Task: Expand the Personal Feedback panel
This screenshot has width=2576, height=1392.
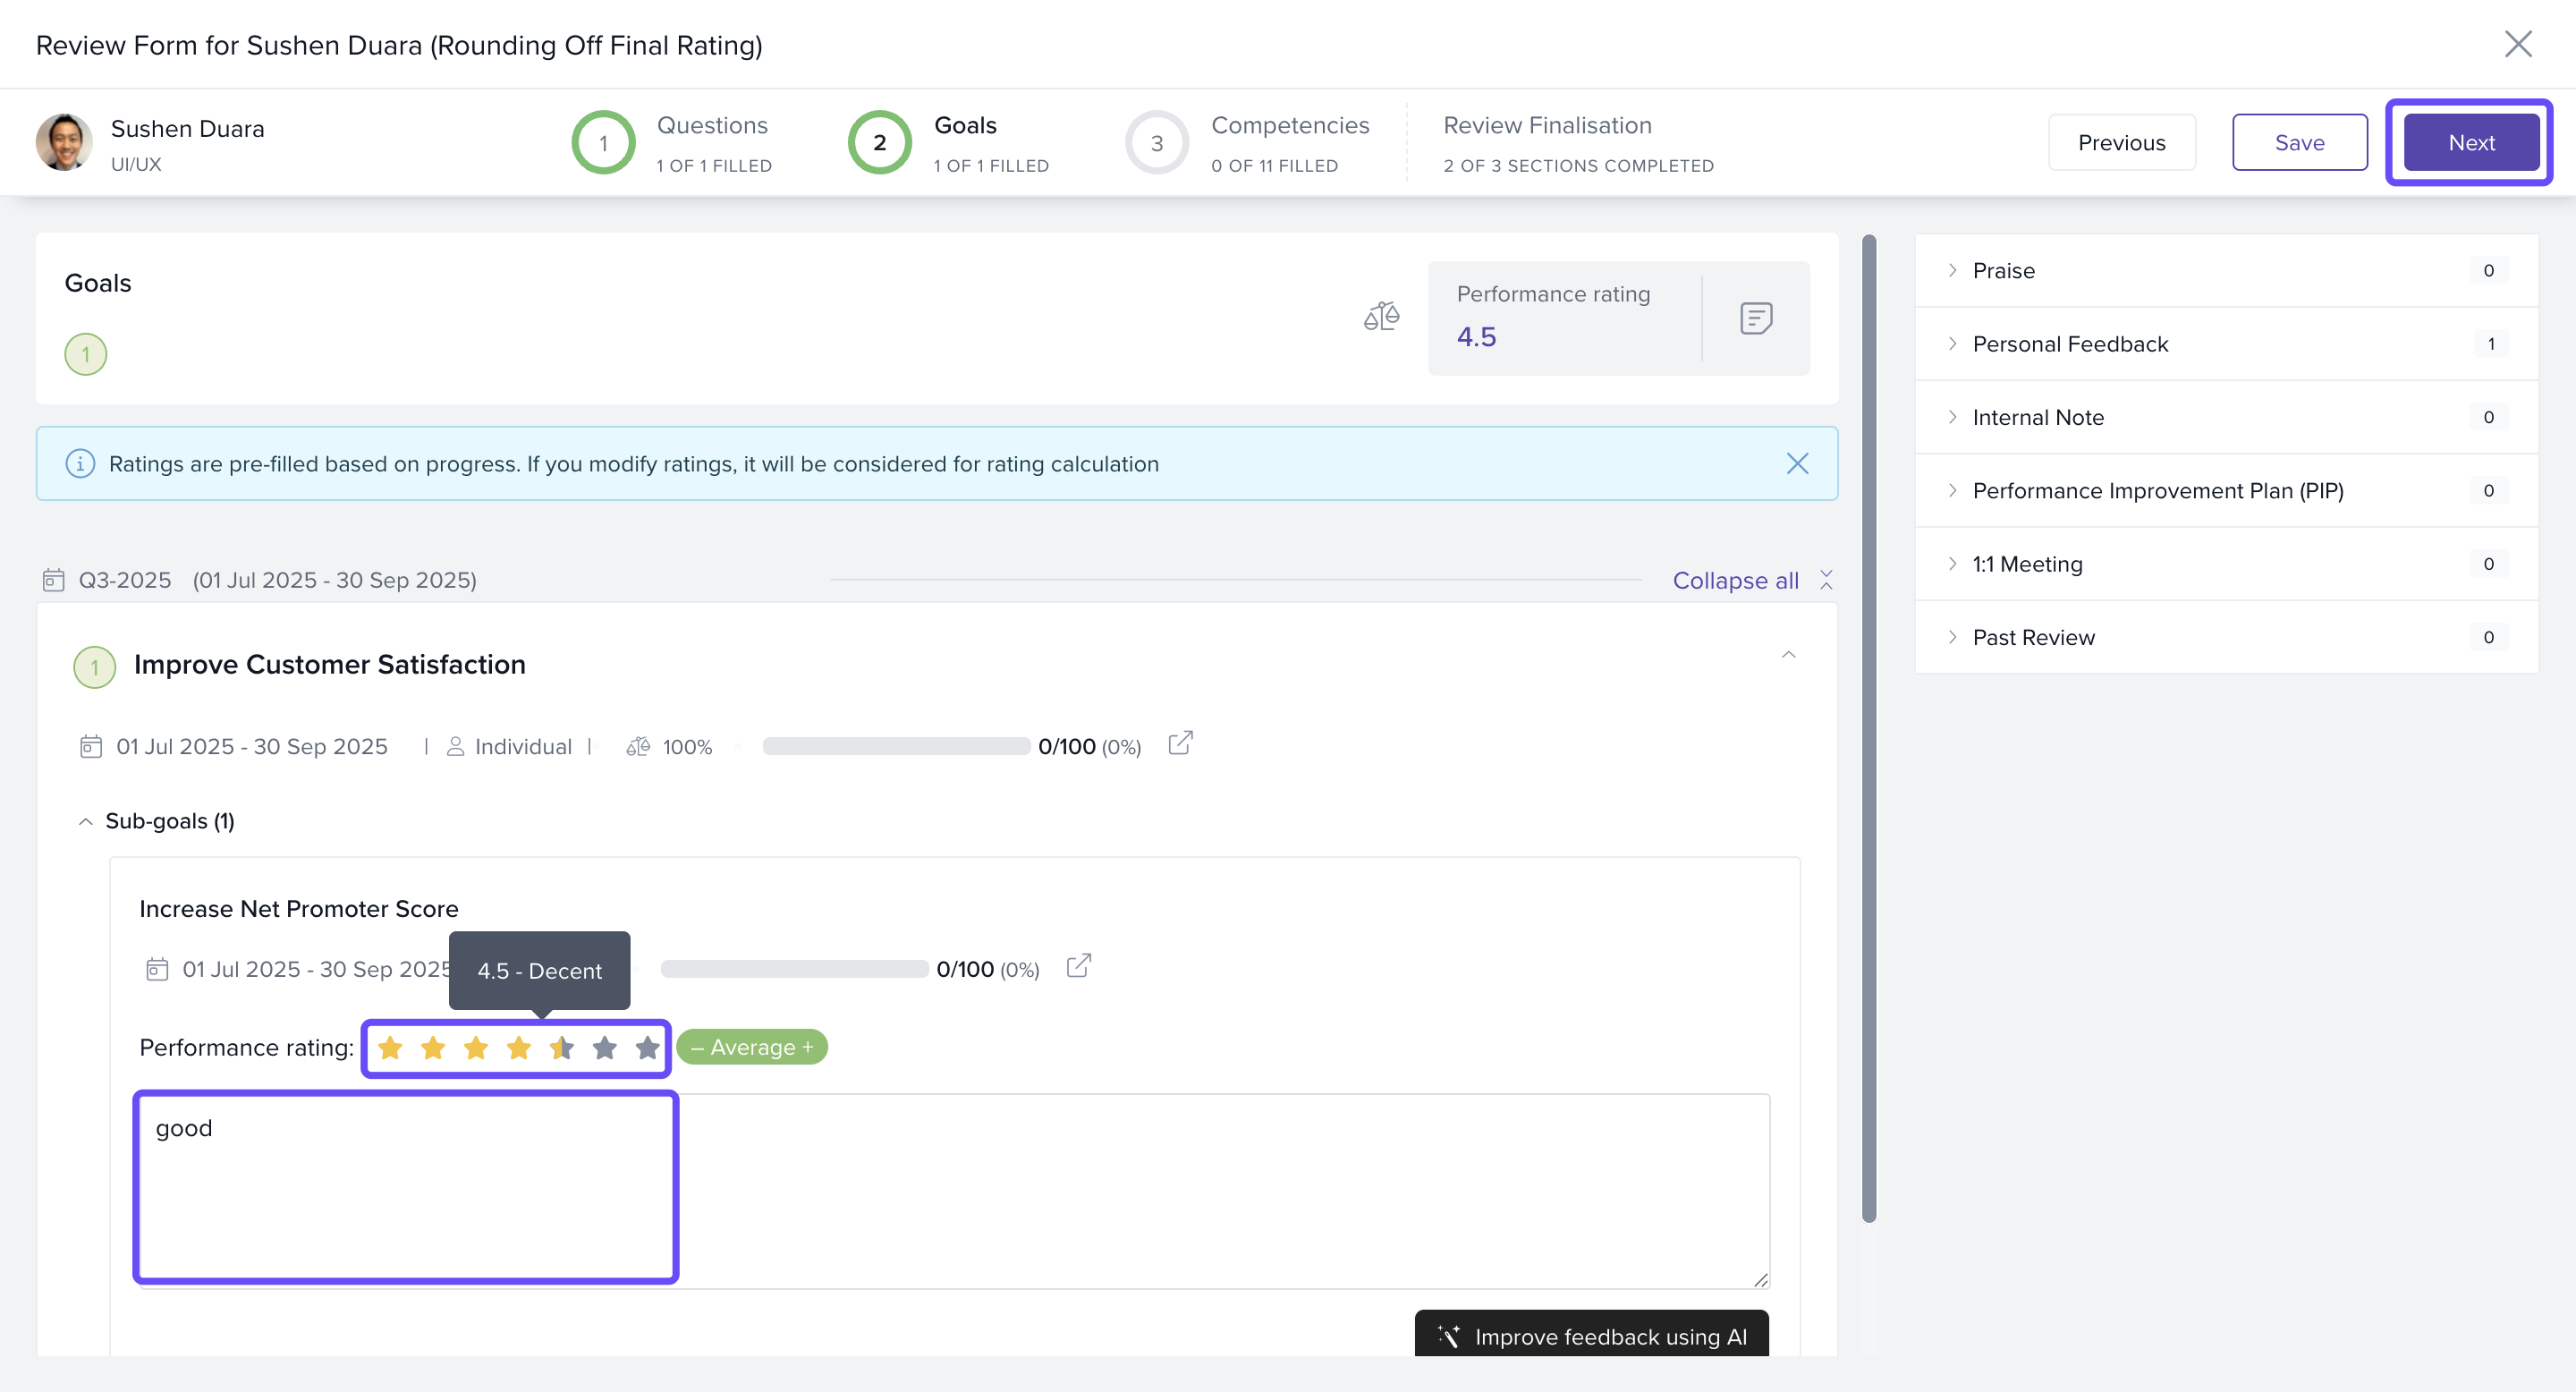Action: tap(2070, 344)
